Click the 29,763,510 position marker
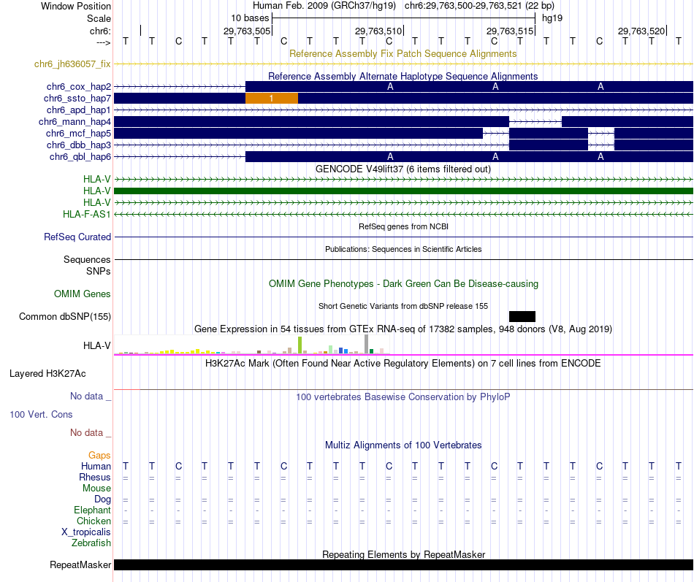The height and width of the screenshot is (582, 694). click(378, 31)
